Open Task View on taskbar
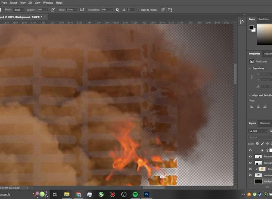Image resolution: width=272 pixels, height=199 pixels. click(x=55, y=194)
